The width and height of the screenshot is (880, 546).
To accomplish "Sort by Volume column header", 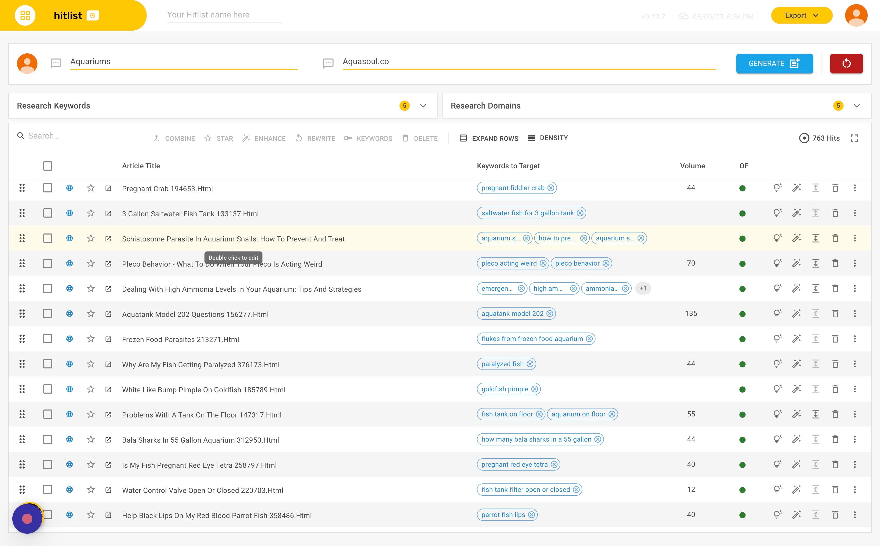I will (692, 166).
